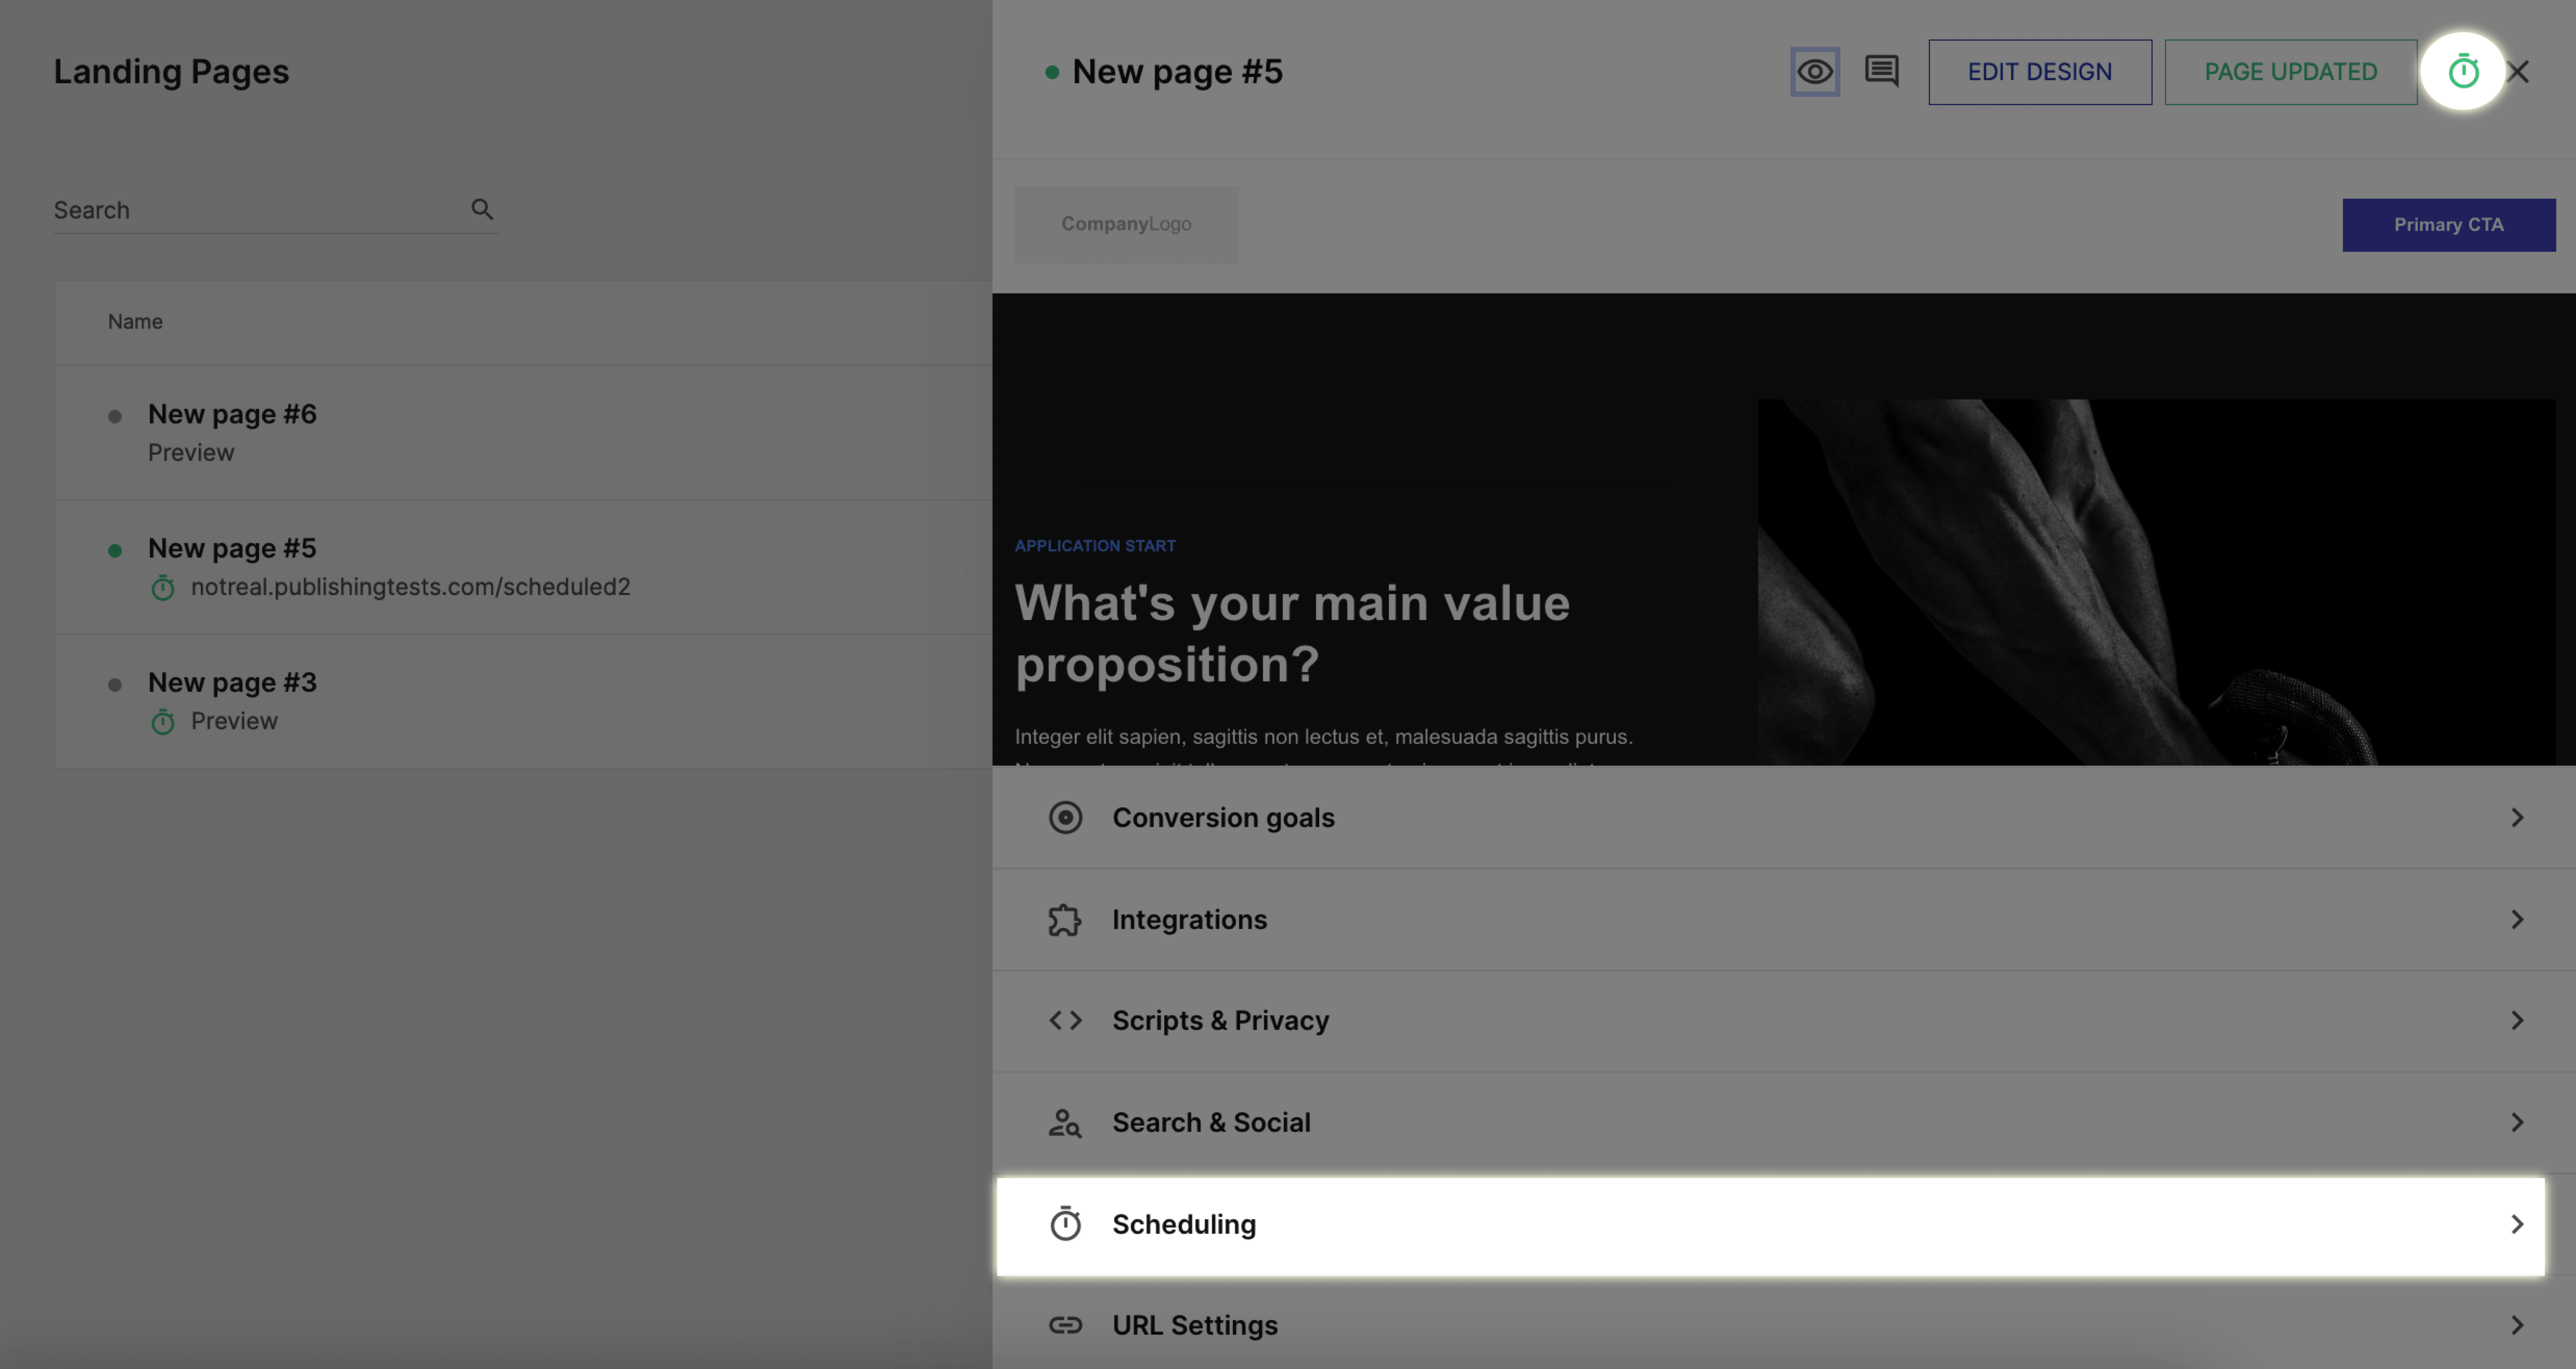
Task: Click the CompanyLogo placeholder in preview
Action: point(1126,225)
